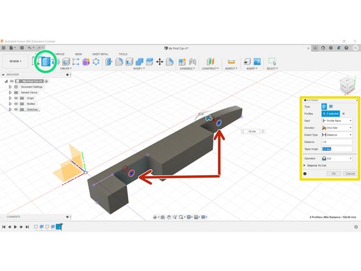
Task: Open the CONSTRUCT menu
Action: pos(210,68)
